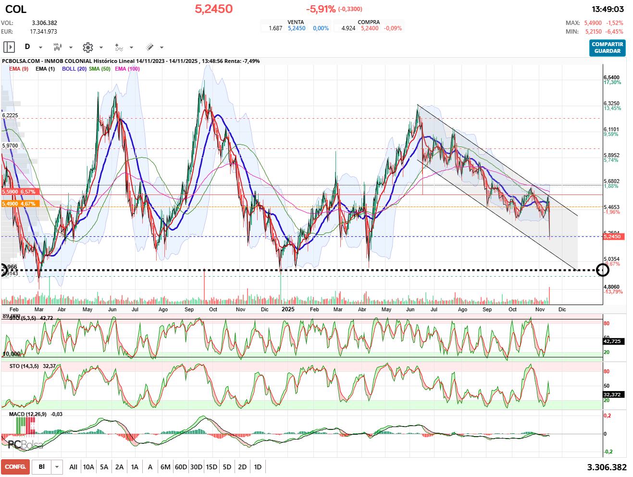Expand the timeframe D dropdown arrow
The width and height of the screenshot is (633, 477).
click(40, 48)
